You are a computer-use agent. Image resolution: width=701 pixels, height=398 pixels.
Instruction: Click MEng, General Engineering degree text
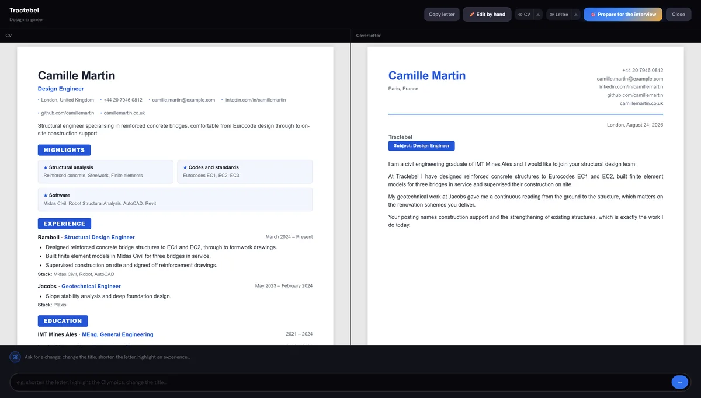pyautogui.click(x=117, y=334)
